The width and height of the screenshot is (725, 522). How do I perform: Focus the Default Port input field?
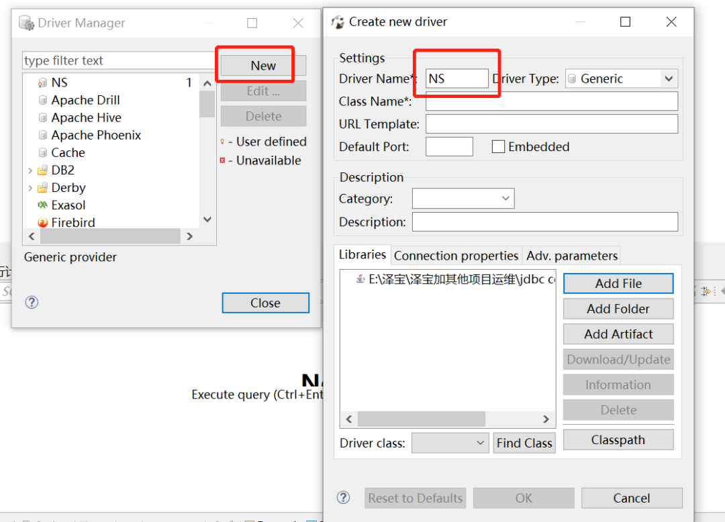[449, 146]
